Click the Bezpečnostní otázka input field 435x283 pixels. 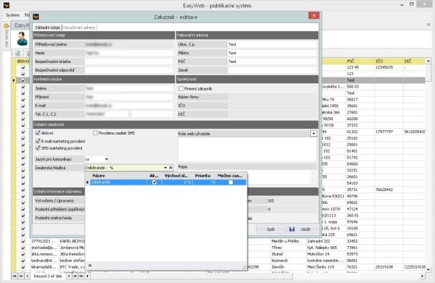pyautogui.click(x=129, y=62)
